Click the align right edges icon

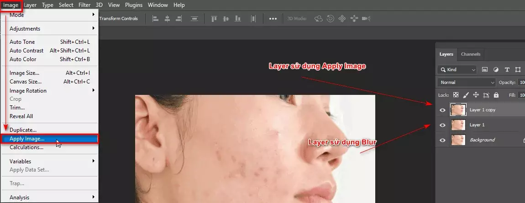click(x=179, y=19)
